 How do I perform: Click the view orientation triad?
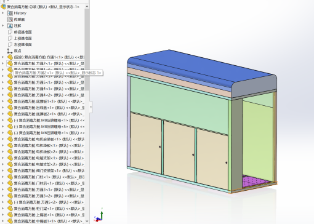coord(99,215)
